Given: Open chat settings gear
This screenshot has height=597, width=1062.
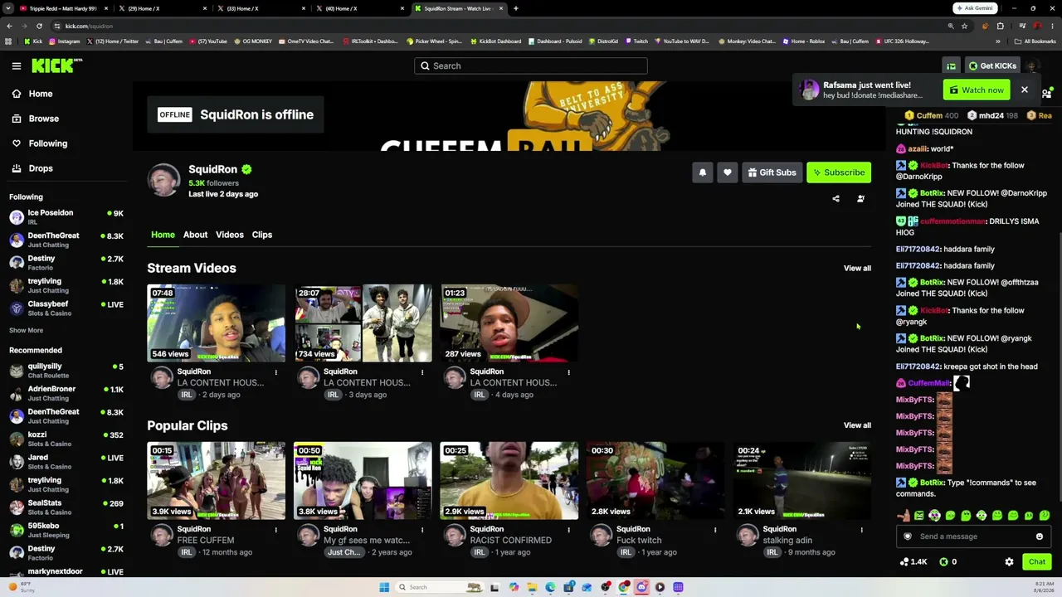Looking at the screenshot, I should point(1009,562).
